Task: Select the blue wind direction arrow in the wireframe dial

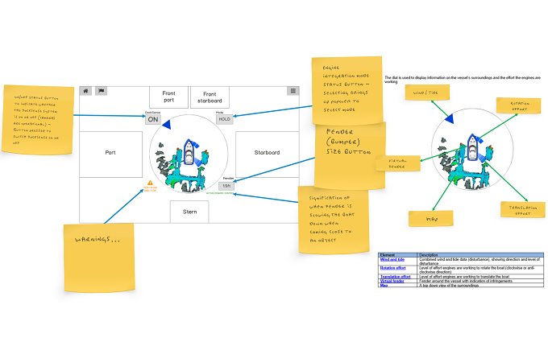Action: [167, 124]
